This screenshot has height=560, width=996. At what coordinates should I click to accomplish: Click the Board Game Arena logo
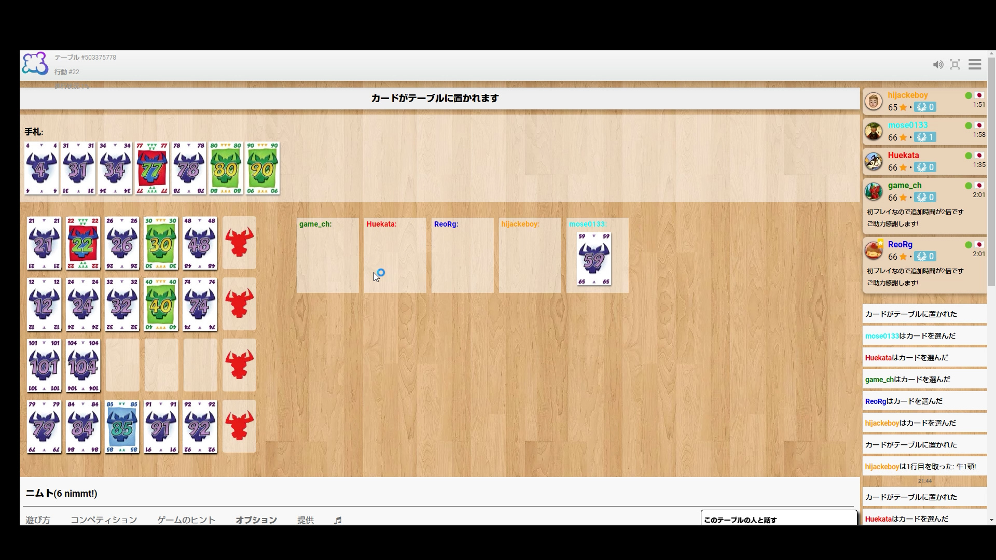coord(35,64)
